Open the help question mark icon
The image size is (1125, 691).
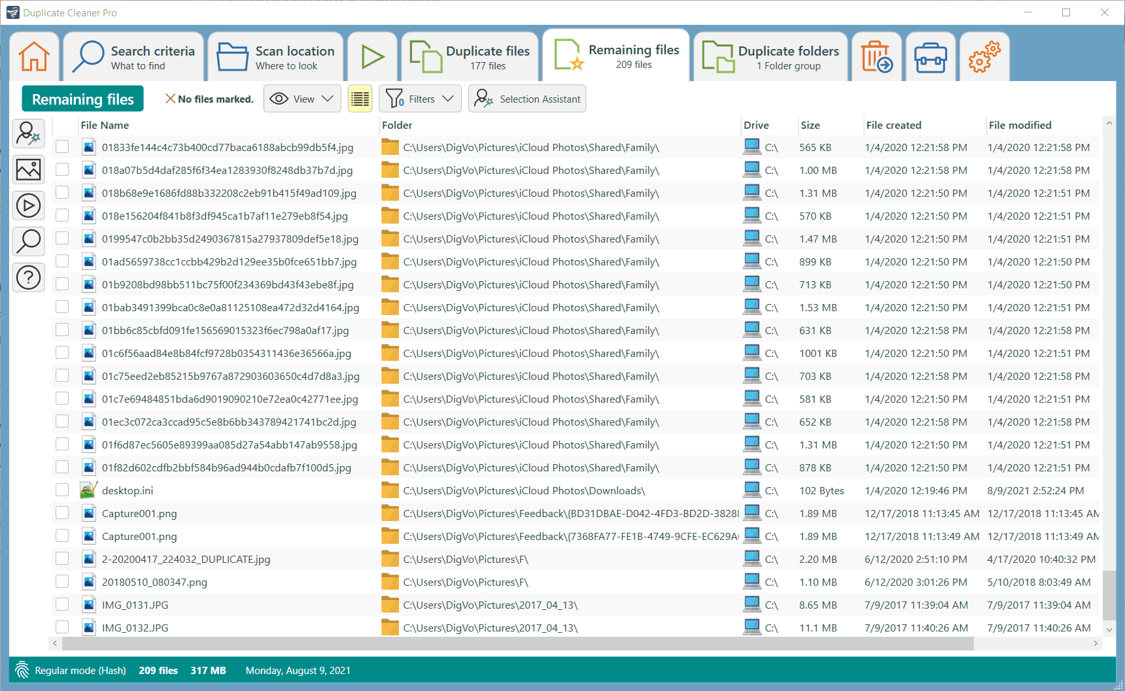click(29, 277)
